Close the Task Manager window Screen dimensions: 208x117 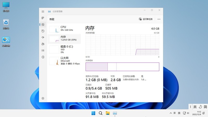159,10
